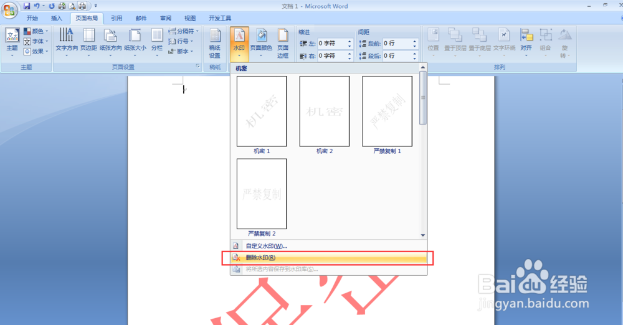Click the left indent 左 value field
This screenshot has width=623, height=325.
(x=332, y=44)
